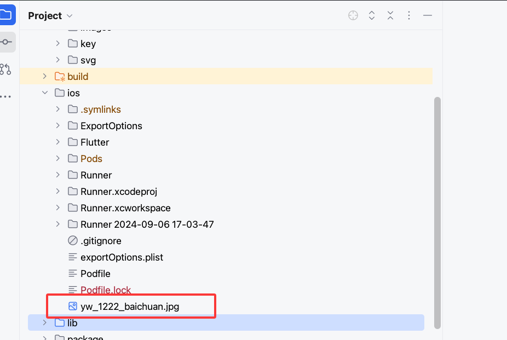507x340 pixels.
Task: Open the Commit tool window icon
Action: pyautogui.click(x=6, y=42)
